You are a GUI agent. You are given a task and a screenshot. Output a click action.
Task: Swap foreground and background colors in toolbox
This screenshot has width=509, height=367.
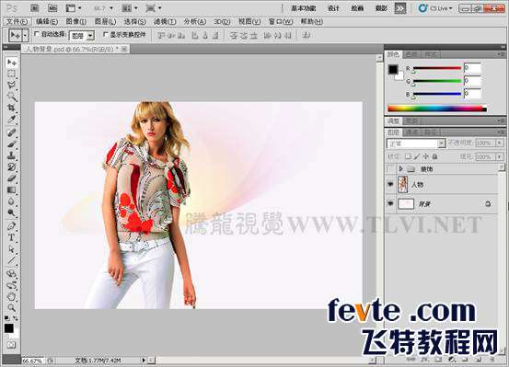coord(15,318)
